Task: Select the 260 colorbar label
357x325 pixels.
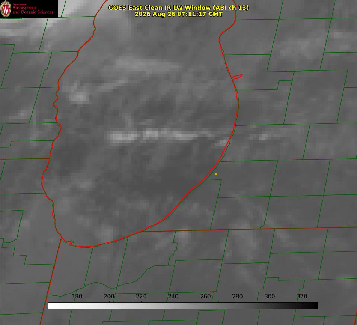Action: tap(205, 296)
